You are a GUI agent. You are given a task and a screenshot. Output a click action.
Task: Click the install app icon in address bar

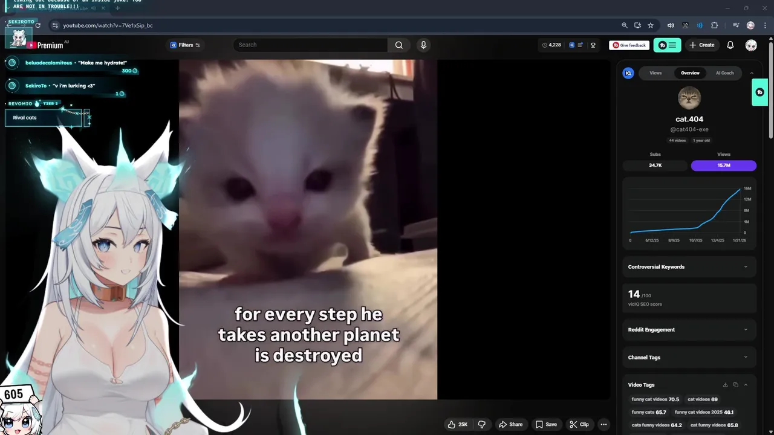pos(637,25)
